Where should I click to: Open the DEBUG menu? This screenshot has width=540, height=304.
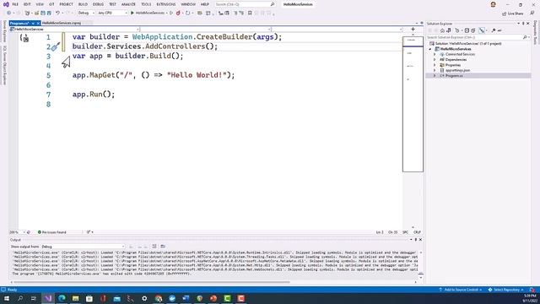click(x=98, y=4)
